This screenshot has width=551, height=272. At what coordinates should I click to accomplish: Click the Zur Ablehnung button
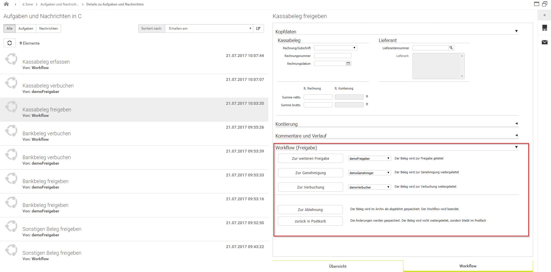coord(310,210)
